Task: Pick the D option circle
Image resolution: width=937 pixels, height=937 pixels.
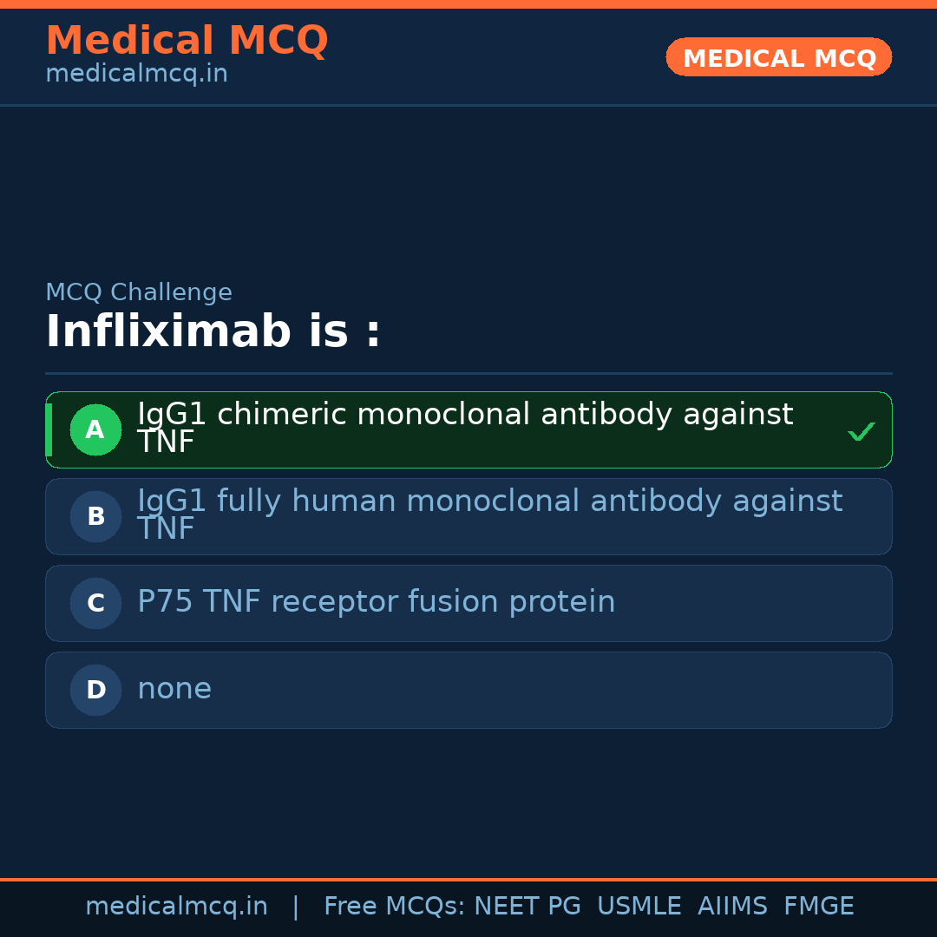Action: [95, 690]
